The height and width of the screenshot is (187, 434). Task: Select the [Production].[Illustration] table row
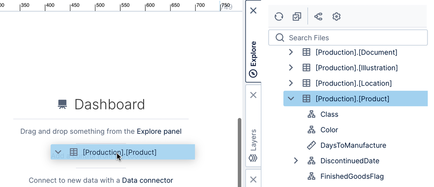[356, 68]
